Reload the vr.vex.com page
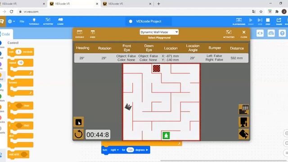This screenshot has height=162, width=288. (x=11, y=12)
